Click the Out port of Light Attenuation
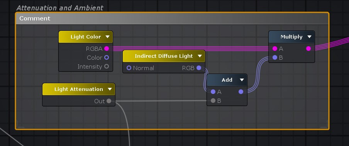This screenshot has height=146, width=349. point(108,101)
